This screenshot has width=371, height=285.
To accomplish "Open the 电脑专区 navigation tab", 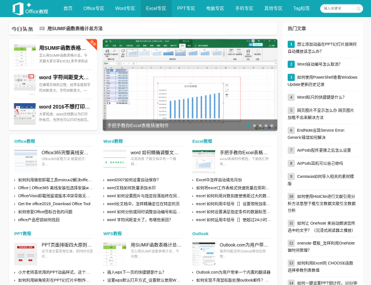I will pyautogui.click(x=215, y=9).
